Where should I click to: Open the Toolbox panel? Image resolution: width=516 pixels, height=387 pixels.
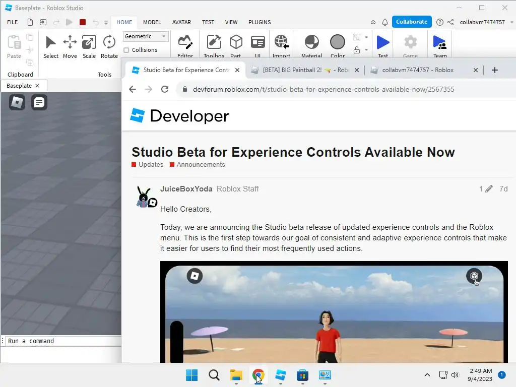coord(214,46)
